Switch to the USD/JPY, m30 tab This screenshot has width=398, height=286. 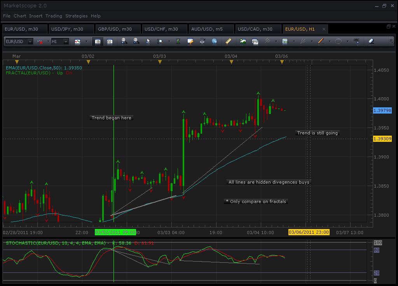coord(72,29)
